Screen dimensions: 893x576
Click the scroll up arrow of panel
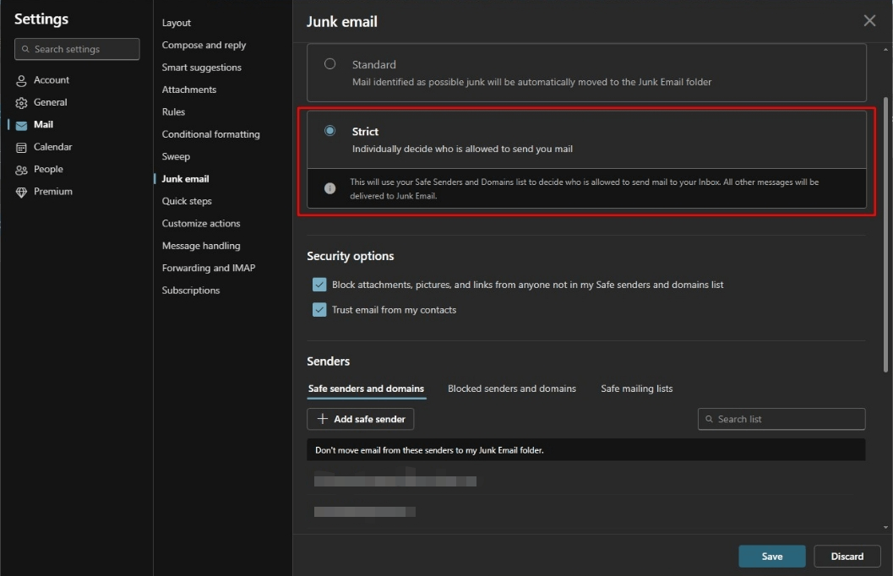(885, 50)
